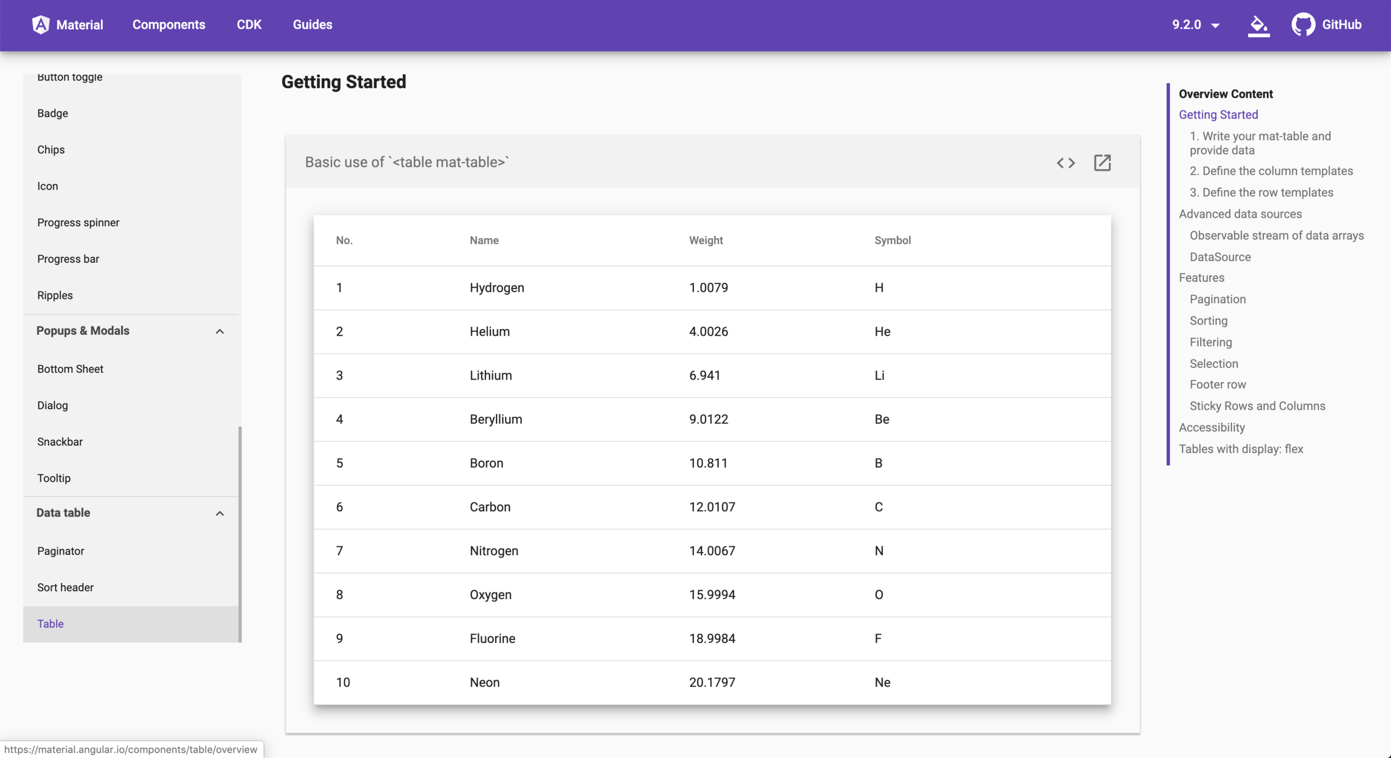Open the 9.2.0 version dropdown
This screenshot has height=758, width=1391.
1195,25
